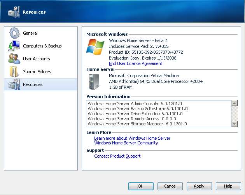Image resolution: width=245 pixels, height=195 pixels.
Task: Click the Windows flag logo
Action: click(x=95, y=47)
